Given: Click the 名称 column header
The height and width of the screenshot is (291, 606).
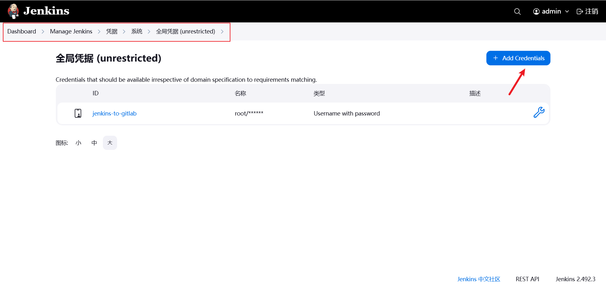Looking at the screenshot, I should pyautogui.click(x=241, y=93).
